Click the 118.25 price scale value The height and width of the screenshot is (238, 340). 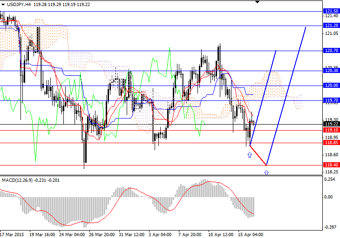pos(332,172)
